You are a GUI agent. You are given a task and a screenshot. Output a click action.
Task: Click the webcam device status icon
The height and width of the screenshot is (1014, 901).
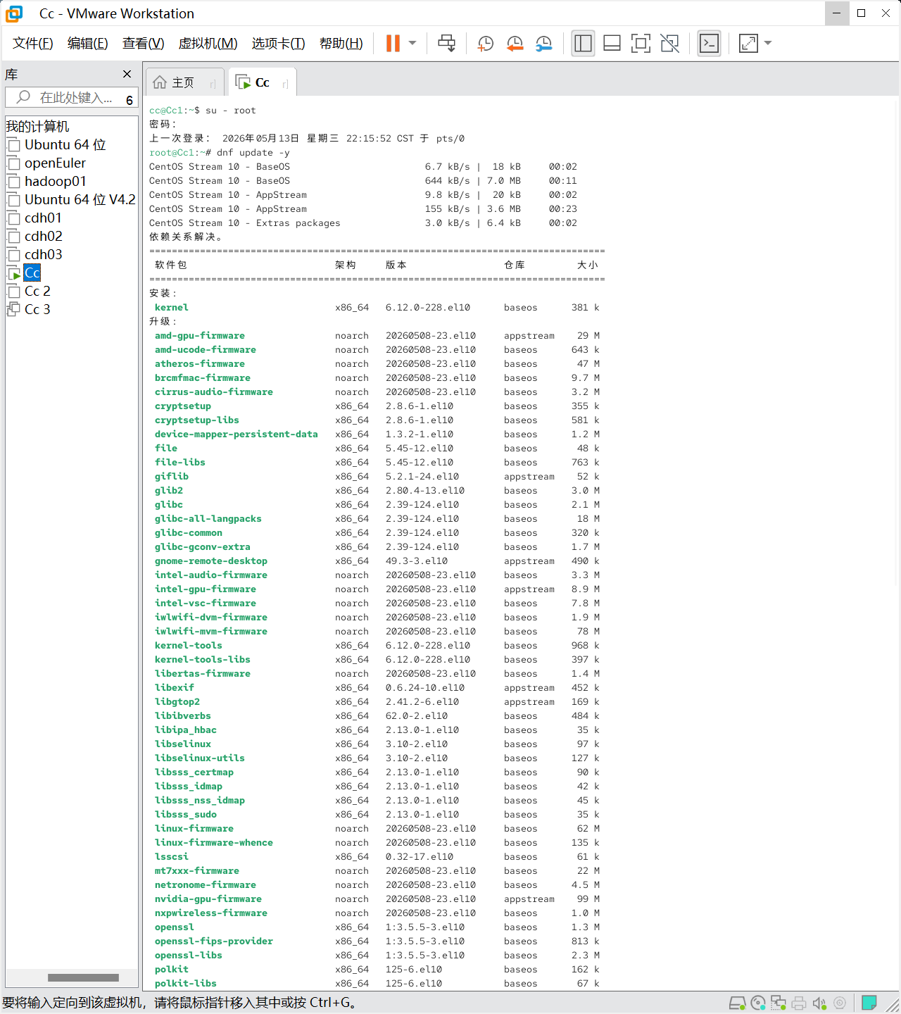[x=839, y=1003]
